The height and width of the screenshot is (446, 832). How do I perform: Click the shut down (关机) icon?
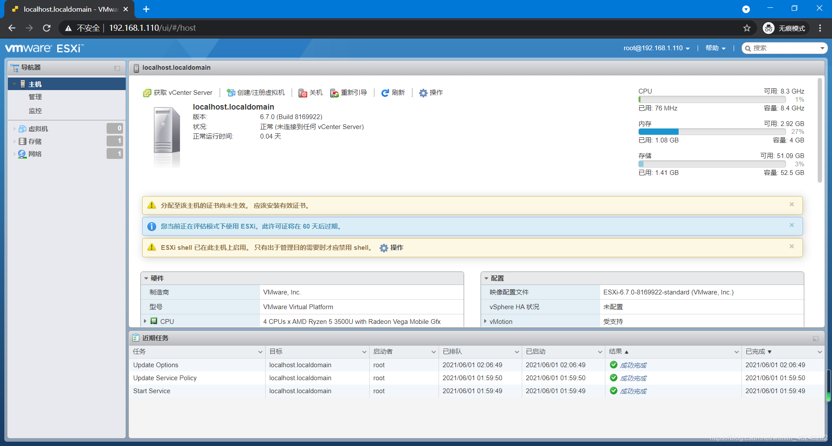tap(302, 93)
